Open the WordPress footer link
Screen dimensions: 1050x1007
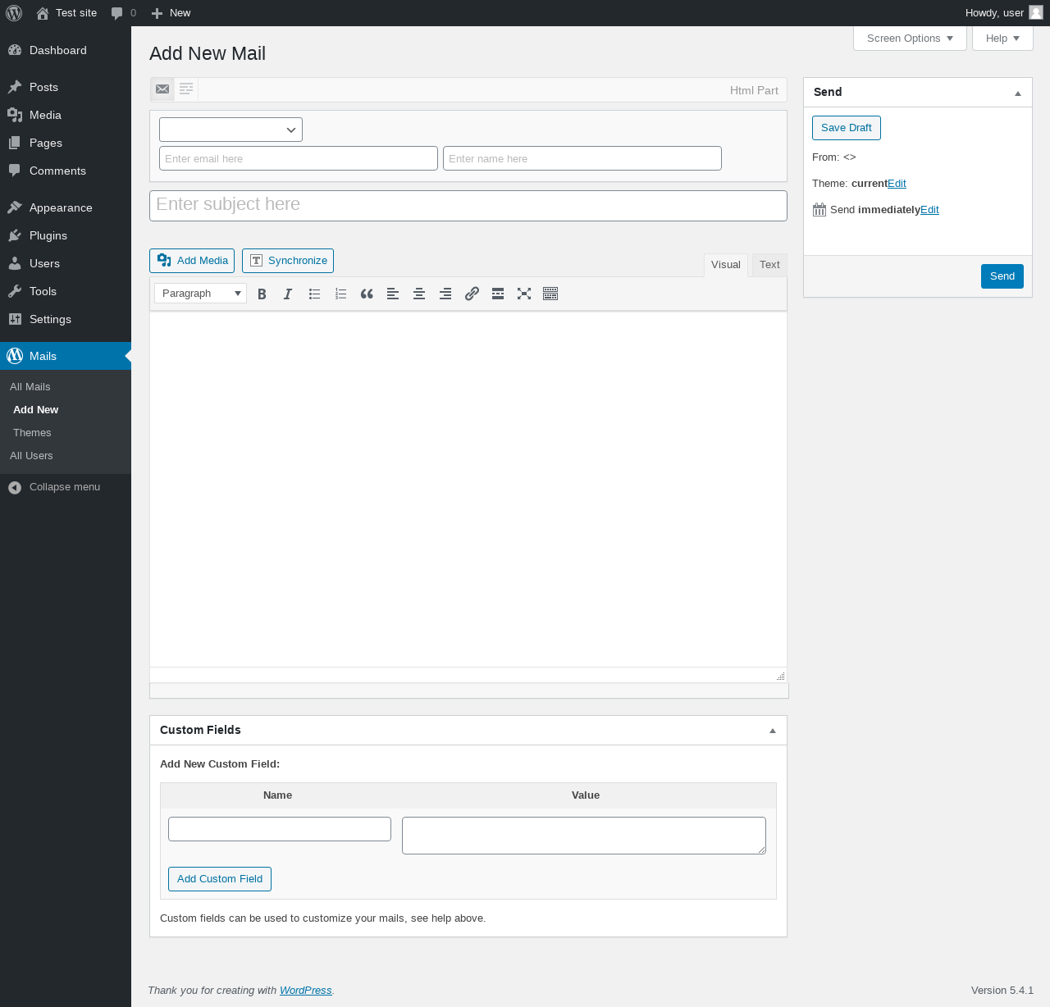point(305,991)
